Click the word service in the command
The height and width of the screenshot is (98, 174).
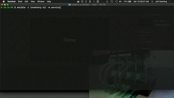55,7
